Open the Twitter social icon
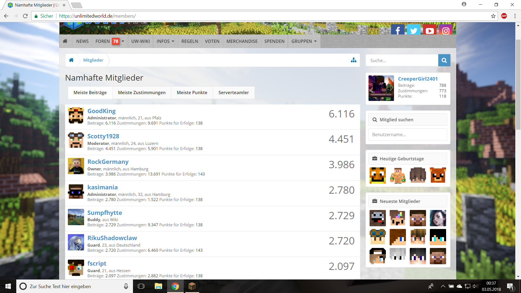This screenshot has width=521, height=293. pyautogui.click(x=414, y=30)
